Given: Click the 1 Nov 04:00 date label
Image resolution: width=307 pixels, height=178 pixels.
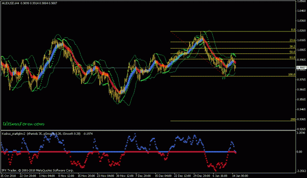Looking at the screenshot, I should pyautogui.click(x=47, y=176).
